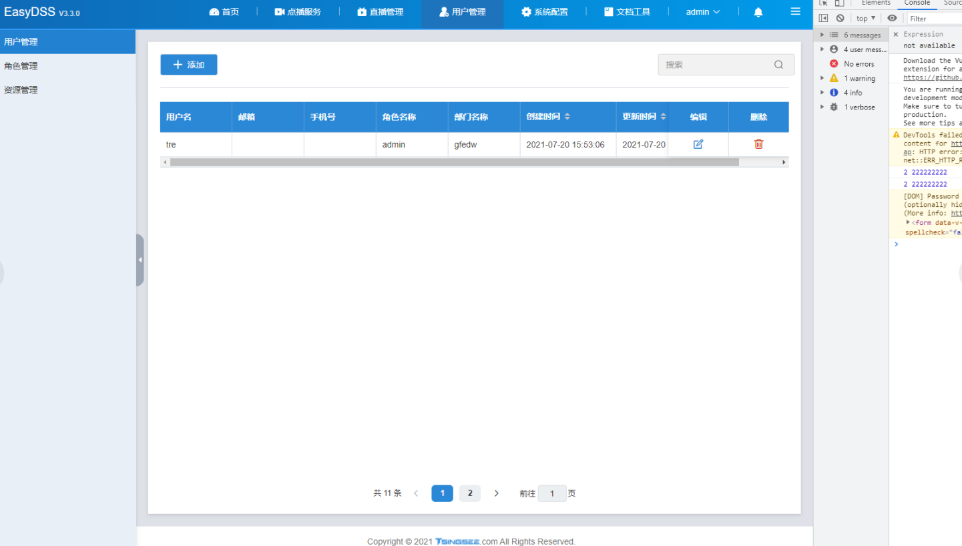Switch to the Console tab in DevTools
This screenshot has height=546, width=962.
pos(917,3)
